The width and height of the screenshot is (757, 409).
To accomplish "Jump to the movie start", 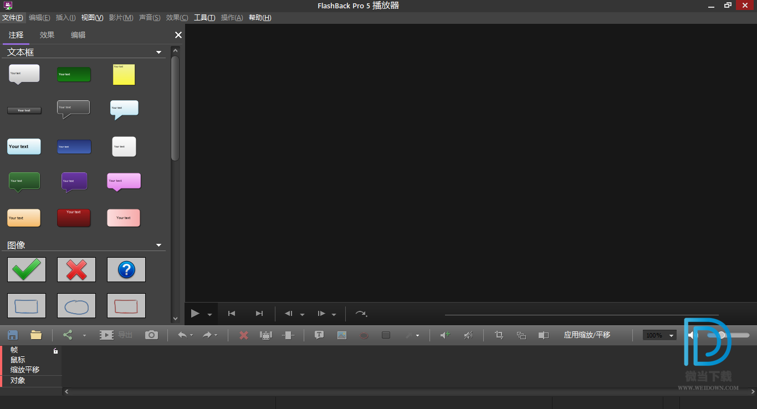I will tap(232, 314).
